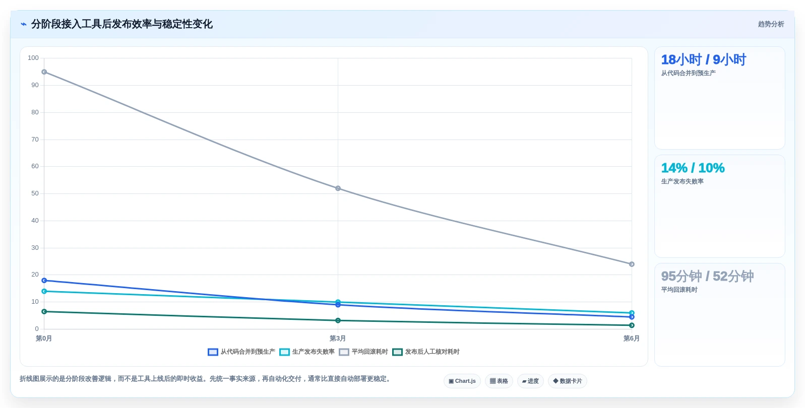Click the dark green data point at 第6月
Screen dimensions: 805x408
point(632,325)
